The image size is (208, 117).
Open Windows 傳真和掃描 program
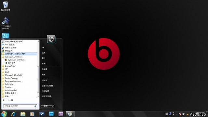[19, 42]
